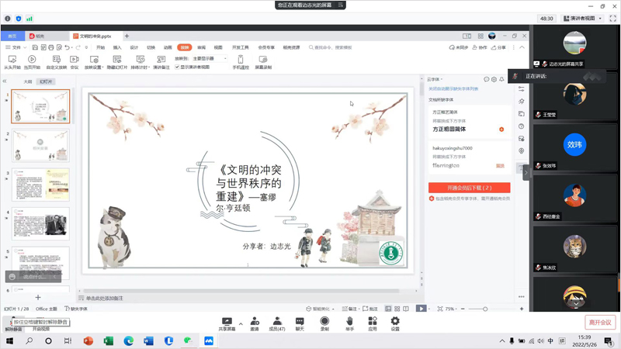Viewport: 621px width, 349px height.
Task: Turn on camera with 开启视频
Action: coord(41,329)
